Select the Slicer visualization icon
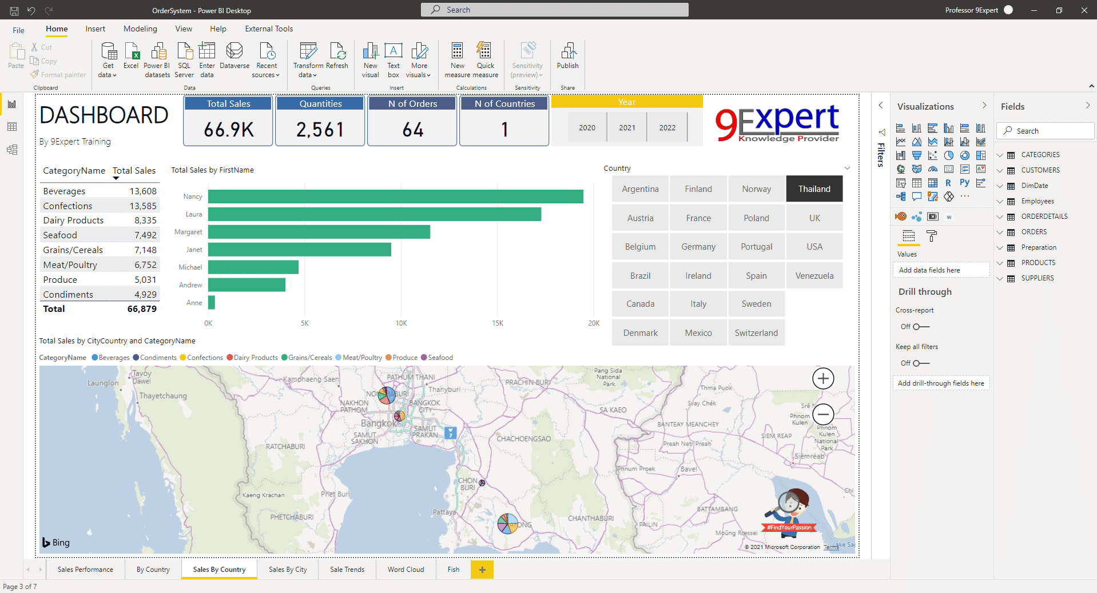Screen dimensions: 1097x593 click(x=900, y=183)
